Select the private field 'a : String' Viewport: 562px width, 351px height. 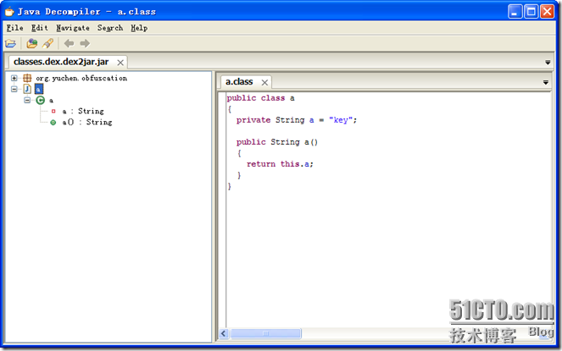pyautogui.click(x=82, y=111)
